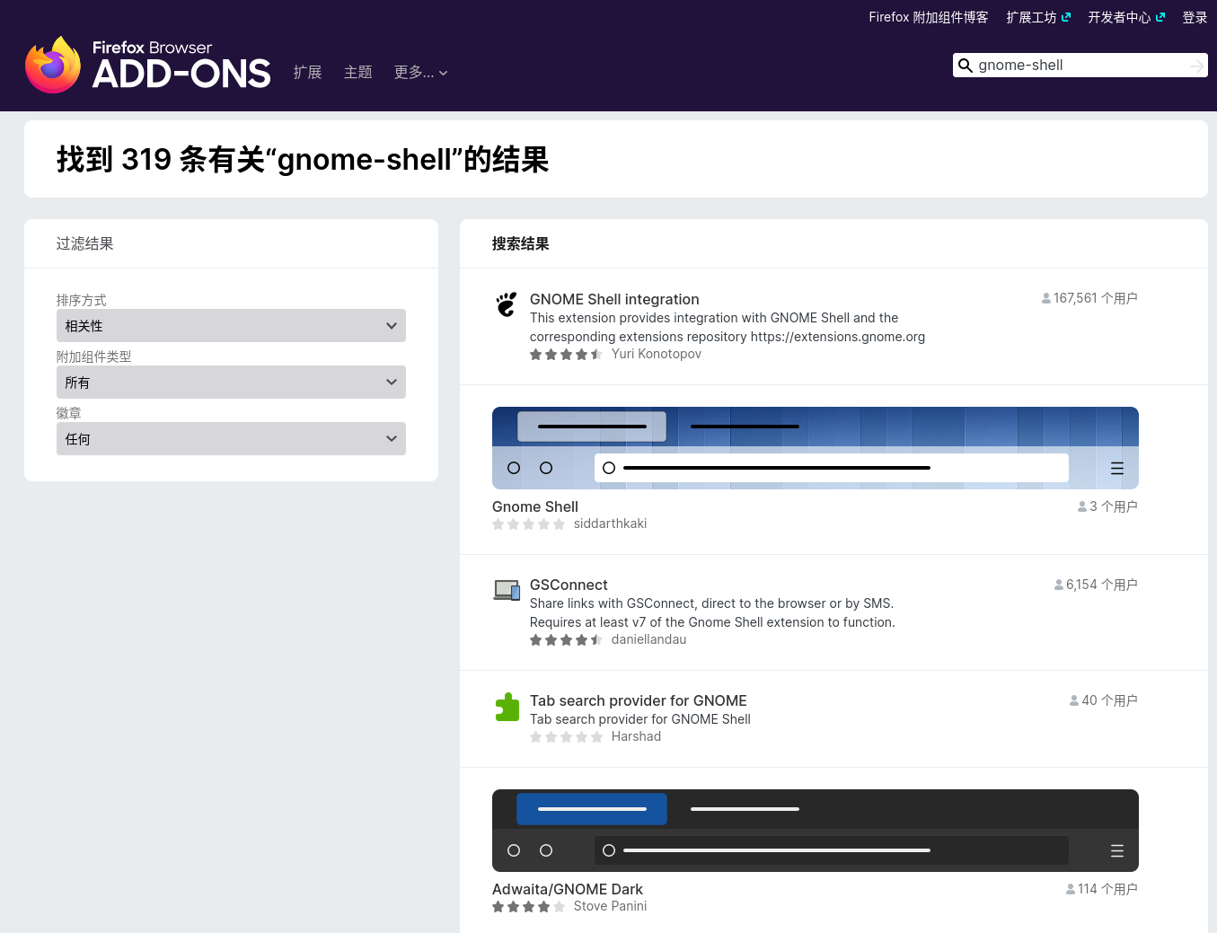Screen dimensions: 1217x933
Task: Open the external link icon beside 扩展工坊
Action: 1066,17
